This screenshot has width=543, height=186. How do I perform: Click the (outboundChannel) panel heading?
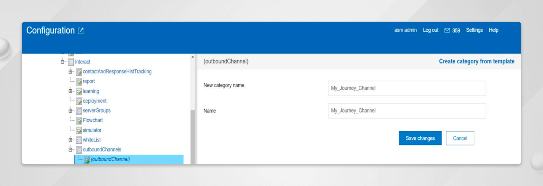tap(226, 62)
